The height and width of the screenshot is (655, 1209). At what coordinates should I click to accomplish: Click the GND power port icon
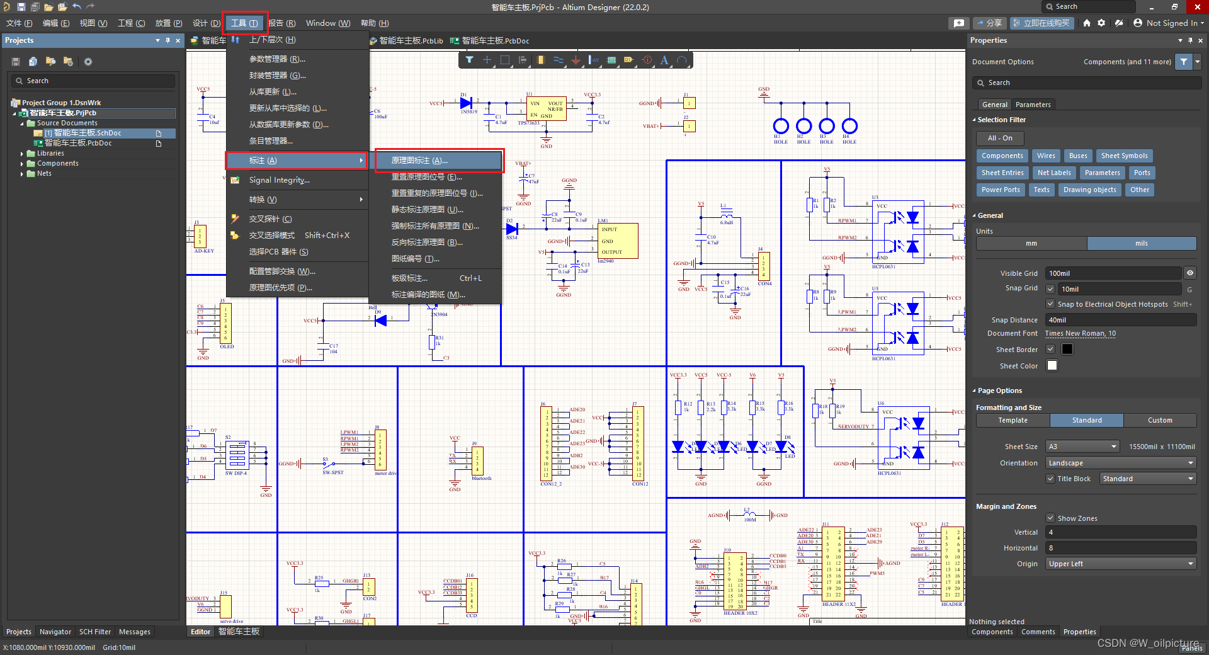tap(576, 60)
